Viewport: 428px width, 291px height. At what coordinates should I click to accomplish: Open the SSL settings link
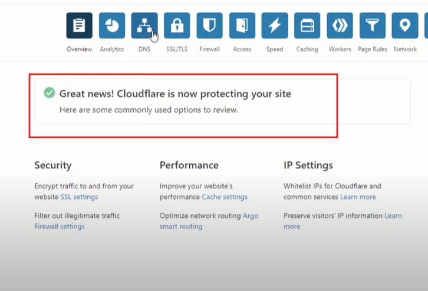79,197
